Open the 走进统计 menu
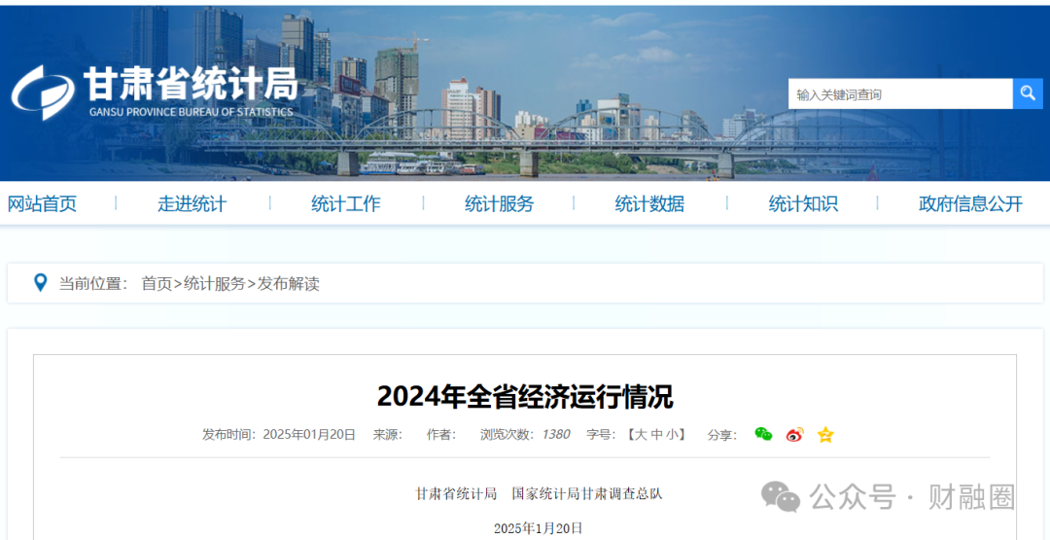This screenshot has height=540, width=1050. [192, 203]
